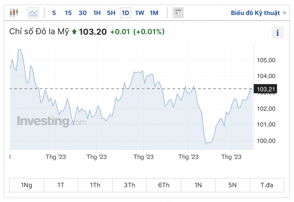Switch to the 1W interval
Image resolution: width=294 pixels, height=202 pixels.
pos(140,13)
